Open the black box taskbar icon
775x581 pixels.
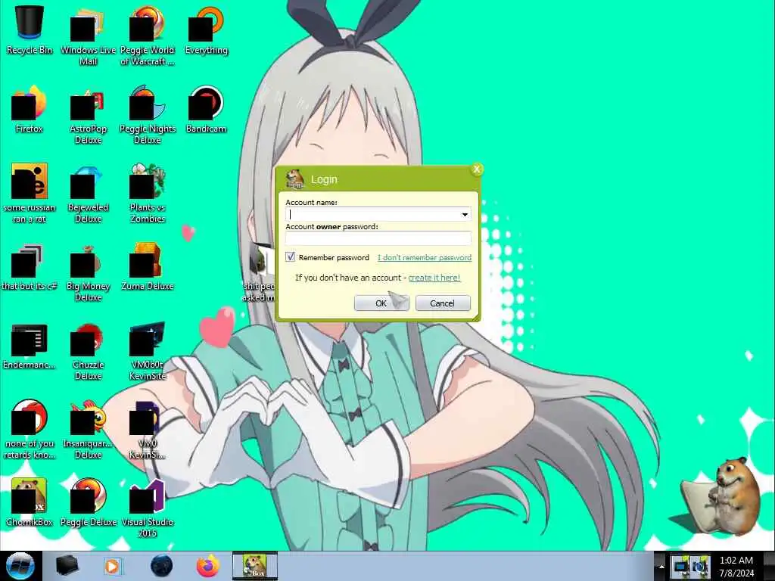(x=67, y=566)
